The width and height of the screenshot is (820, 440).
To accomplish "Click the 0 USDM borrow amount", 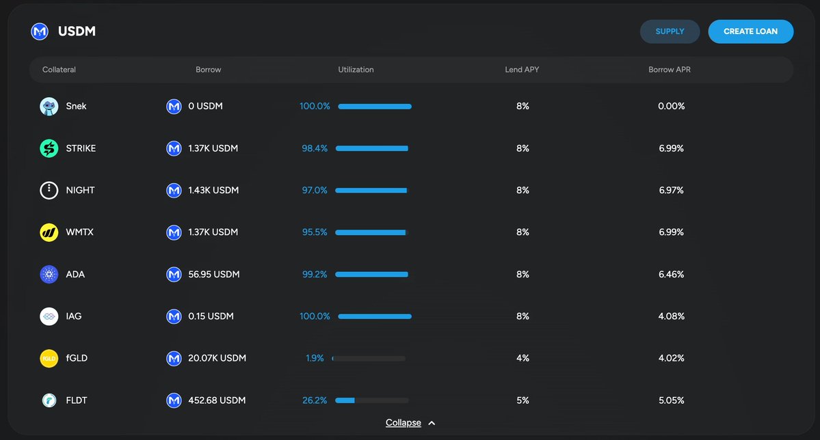I will (206, 106).
